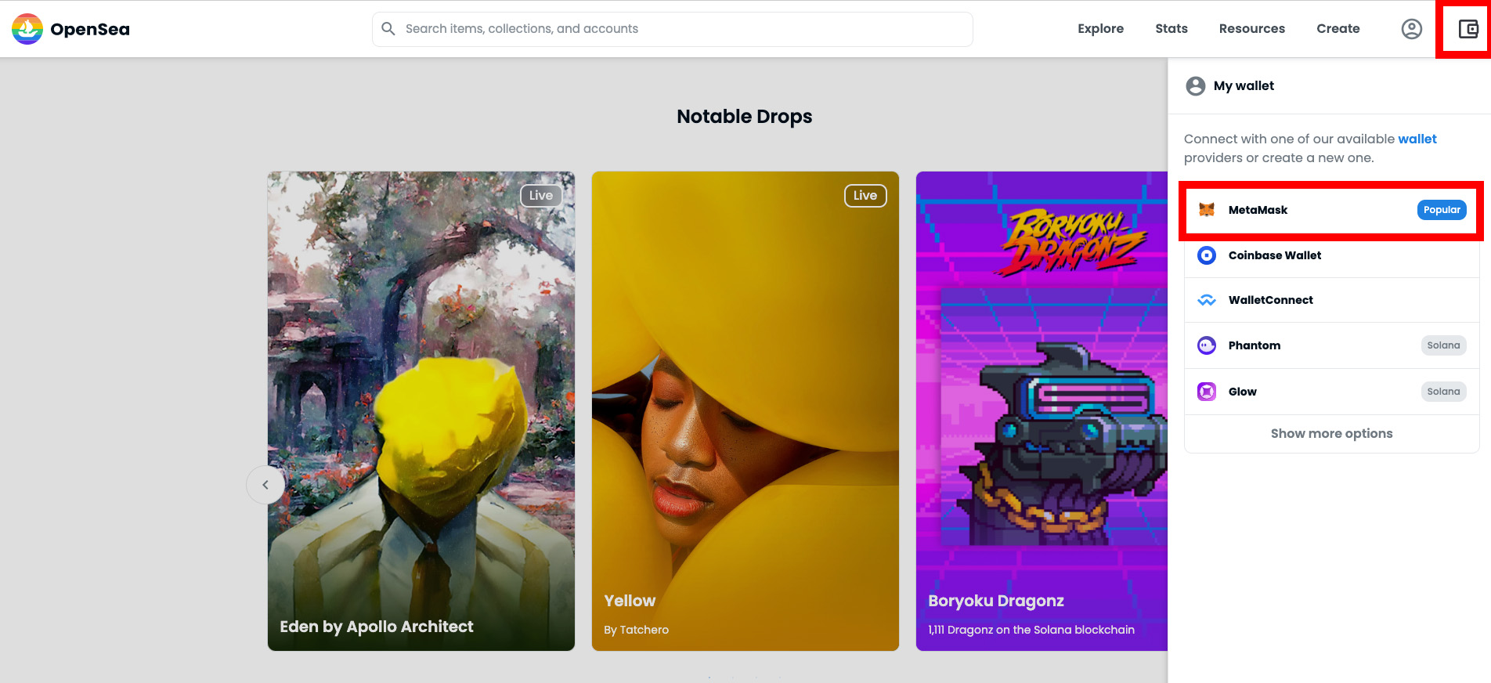
Task: Click the Coinbase Wallet icon
Action: pos(1207,255)
